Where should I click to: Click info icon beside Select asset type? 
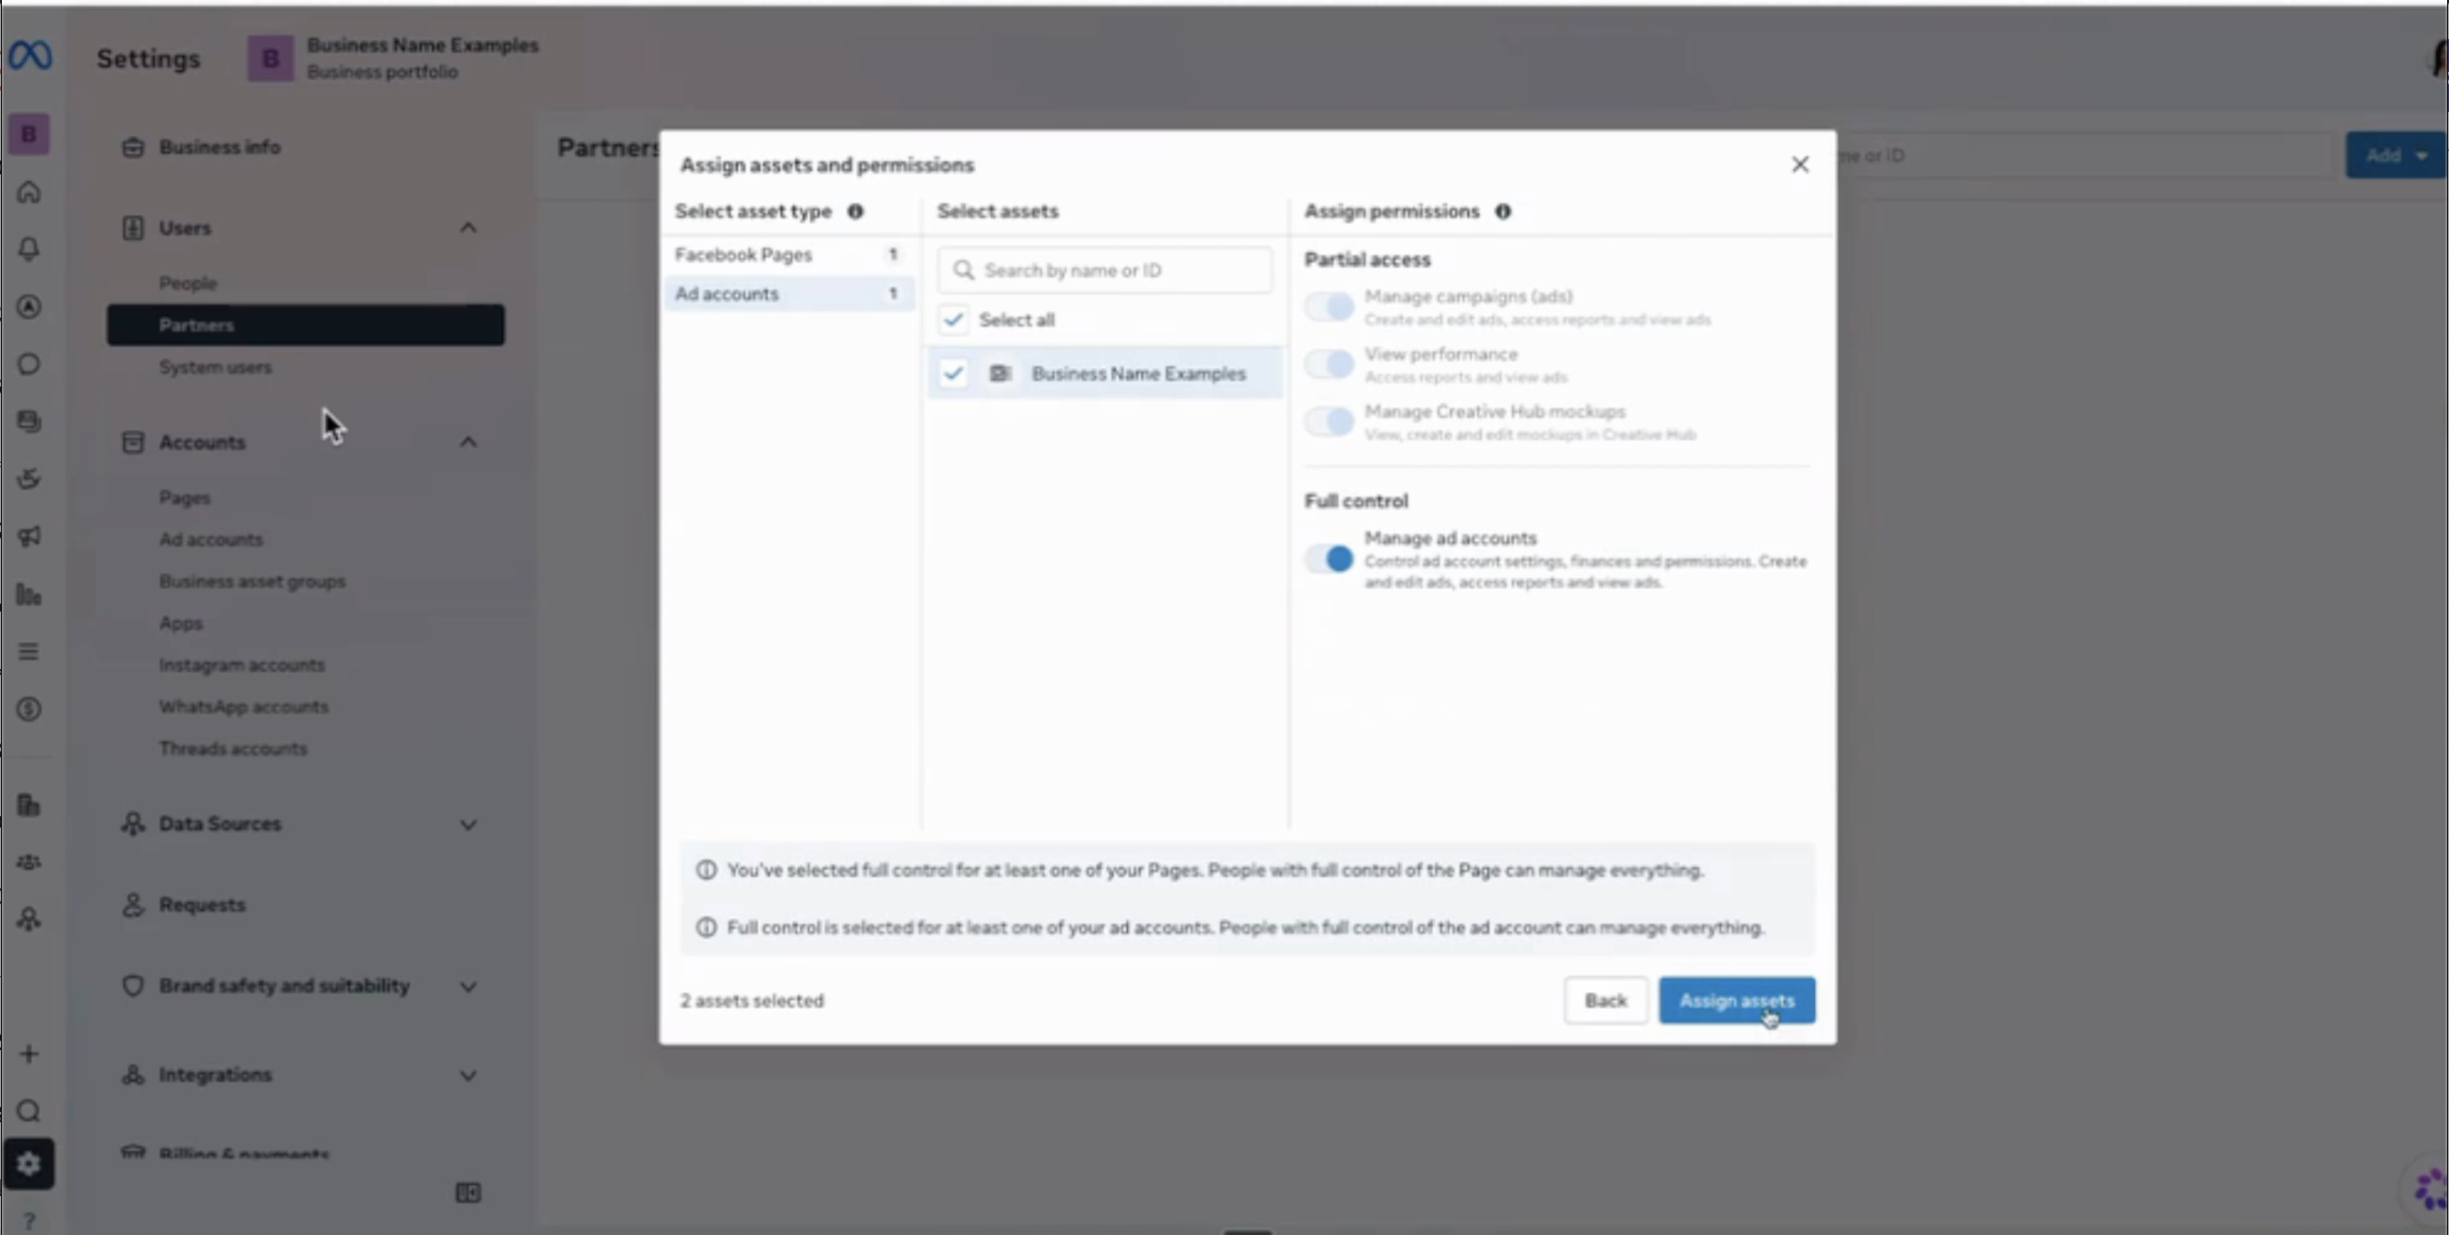tap(856, 211)
